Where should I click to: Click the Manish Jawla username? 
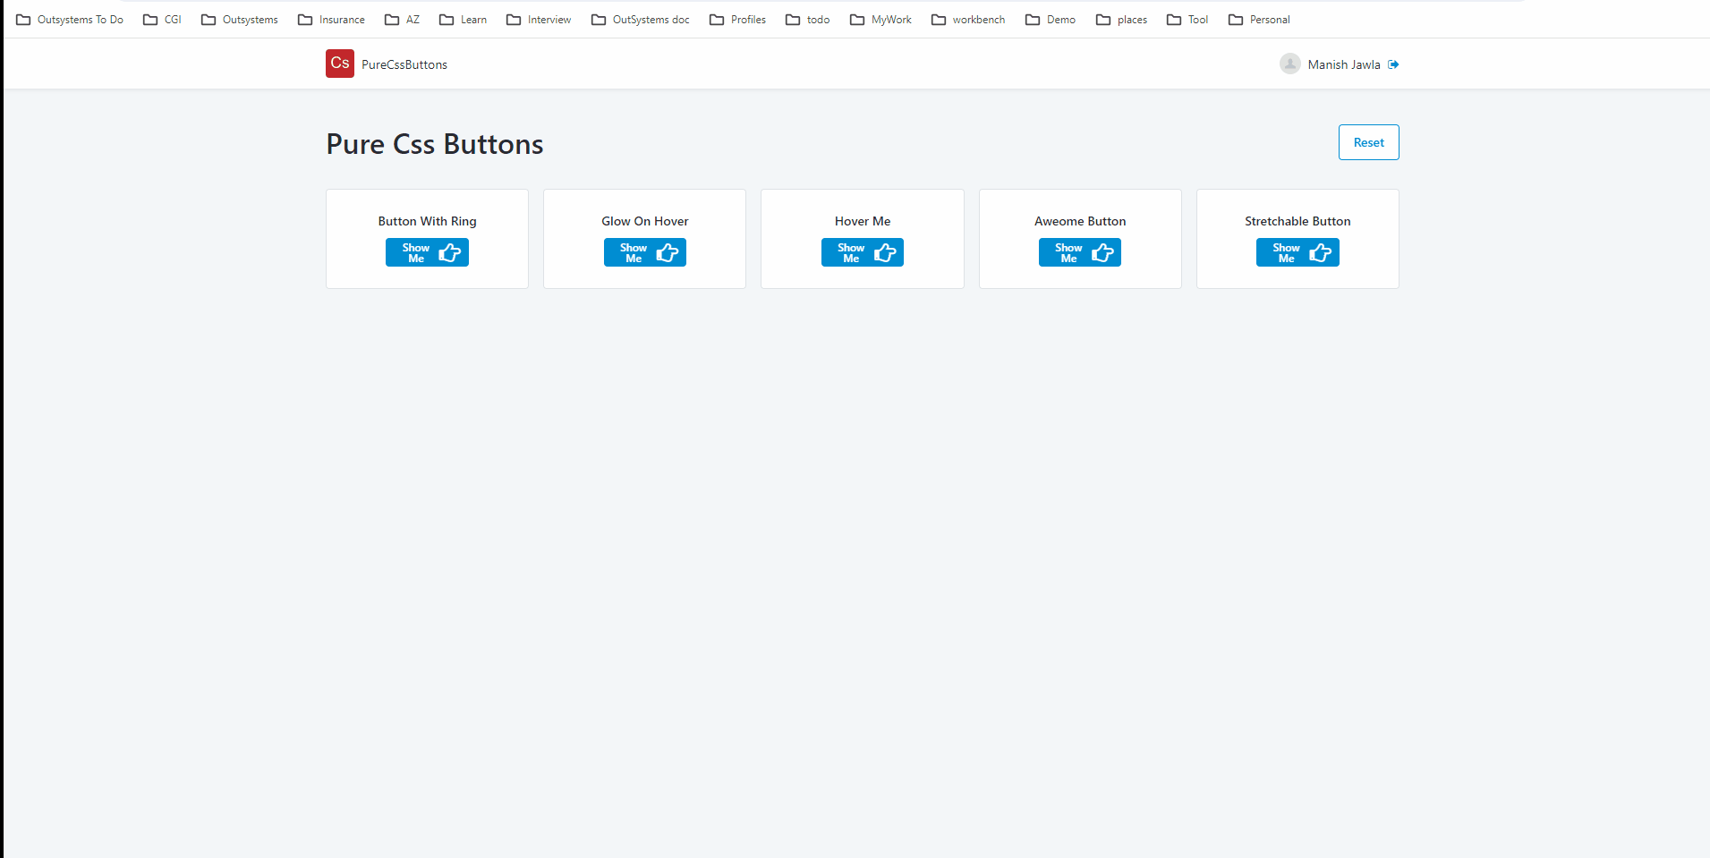click(1344, 64)
